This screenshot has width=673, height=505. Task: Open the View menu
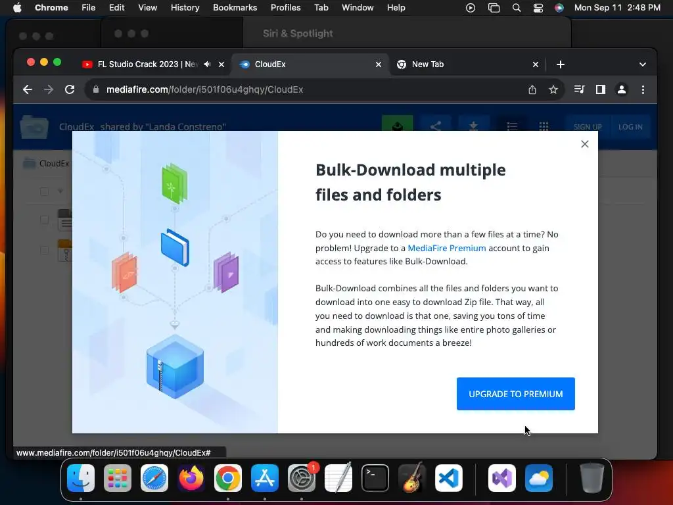pos(147,8)
